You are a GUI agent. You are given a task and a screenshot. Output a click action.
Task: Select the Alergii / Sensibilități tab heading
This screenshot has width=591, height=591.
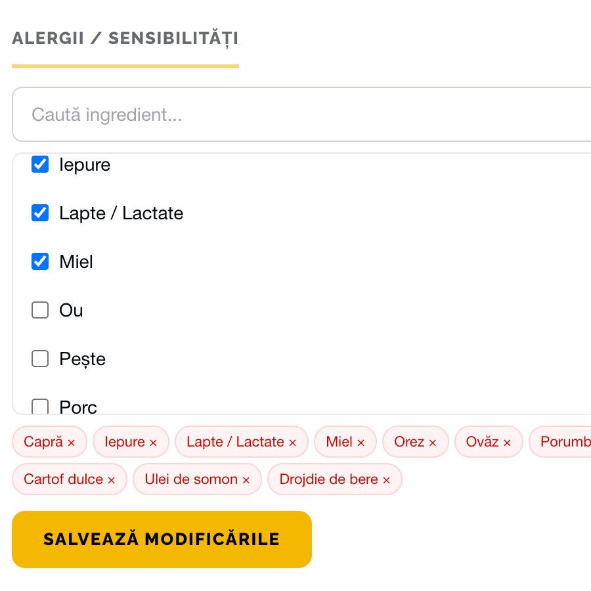pos(125,39)
